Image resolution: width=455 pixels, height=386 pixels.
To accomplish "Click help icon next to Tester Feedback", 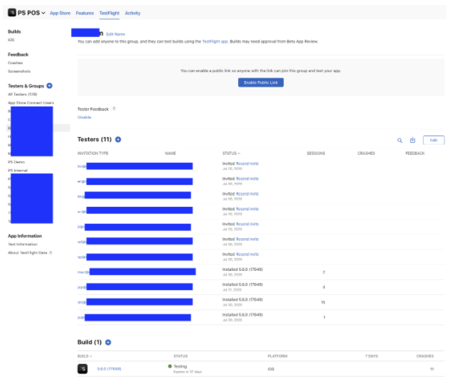I will click(x=114, y=109).
